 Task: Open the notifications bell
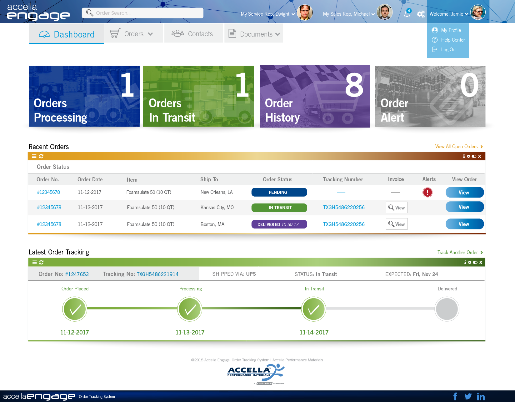(407, 14)
